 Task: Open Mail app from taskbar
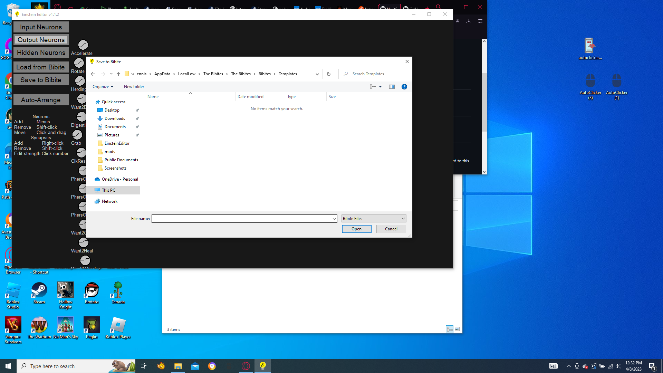point(195,366)
